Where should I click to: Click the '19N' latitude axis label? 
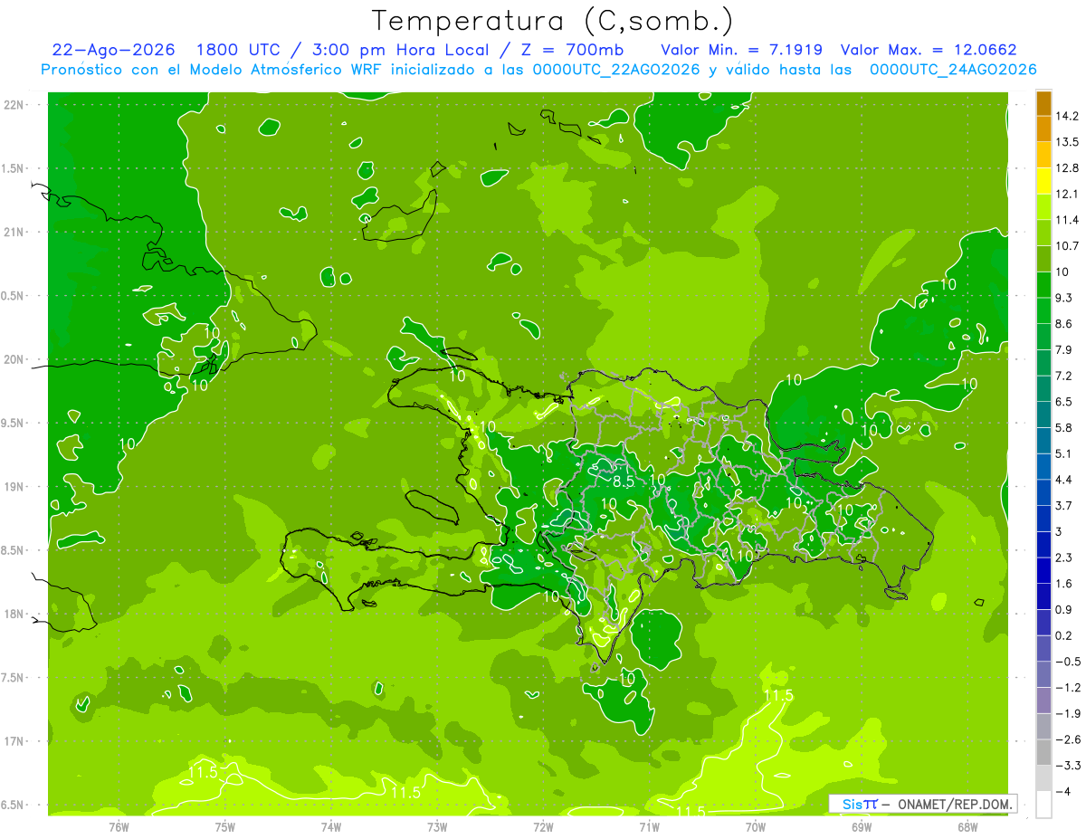click(14, 486)
